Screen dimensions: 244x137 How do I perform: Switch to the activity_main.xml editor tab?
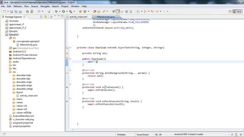78,17
